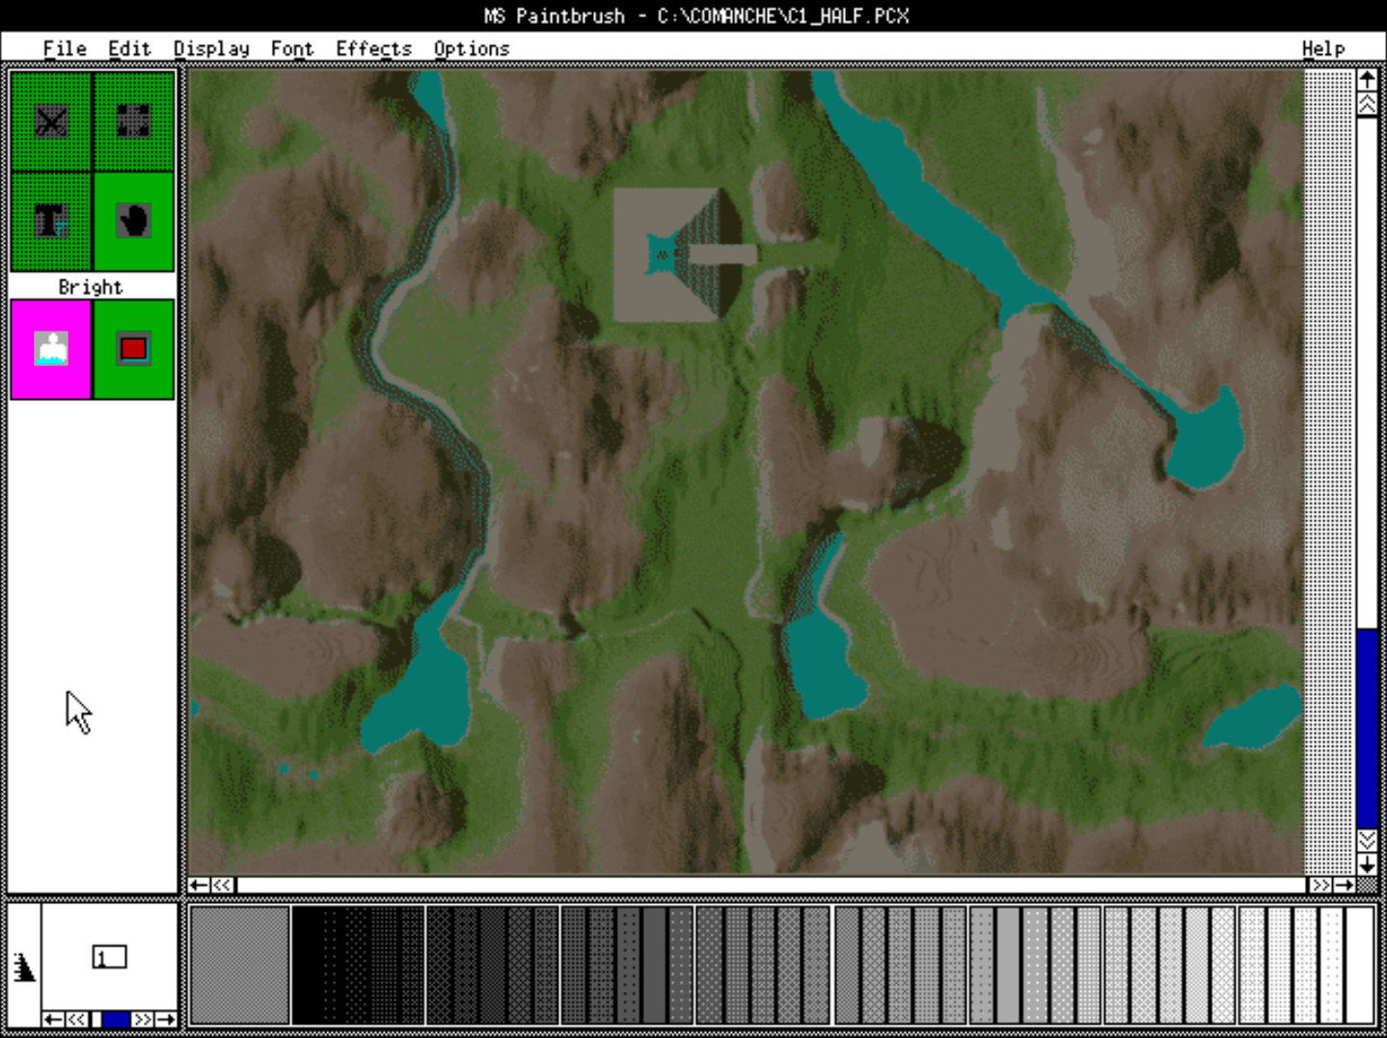Click the Bright label in tool panel
Image resolution: width=1387 pixels, height=1038 pixels.
coord(91,287)
